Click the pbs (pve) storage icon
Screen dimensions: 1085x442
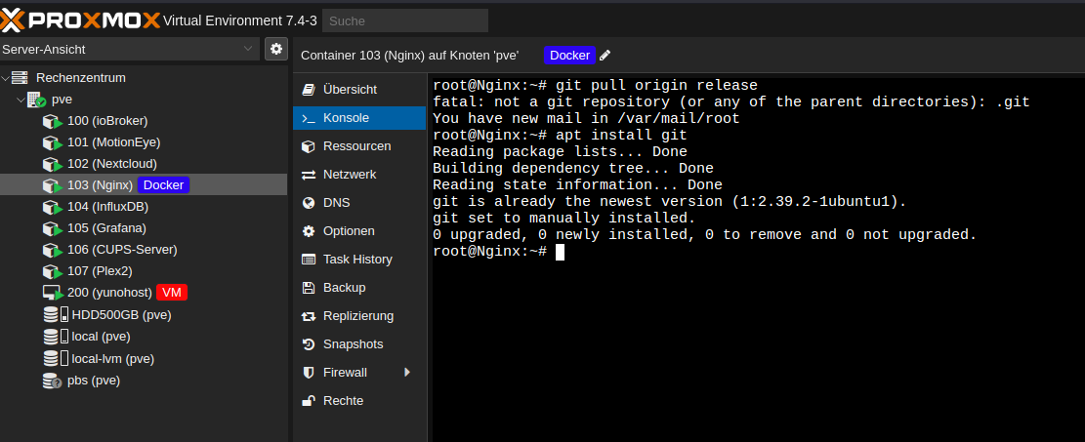[52, 381]
